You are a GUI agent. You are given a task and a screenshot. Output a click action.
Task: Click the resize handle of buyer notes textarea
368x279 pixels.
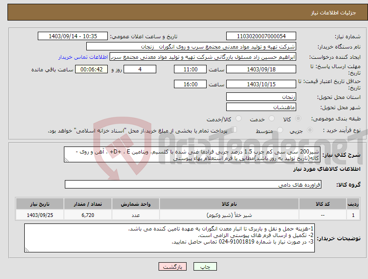pos(27,250)
